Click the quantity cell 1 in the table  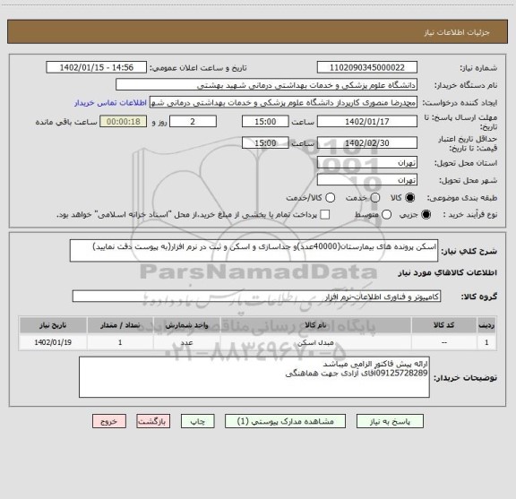[x=120, y=342]
